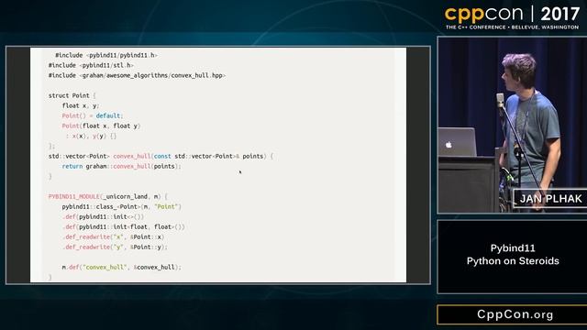Click the '#include <pybind11/stl.h>' line
This screenshot has width=587, height=330.
[92, 65]
